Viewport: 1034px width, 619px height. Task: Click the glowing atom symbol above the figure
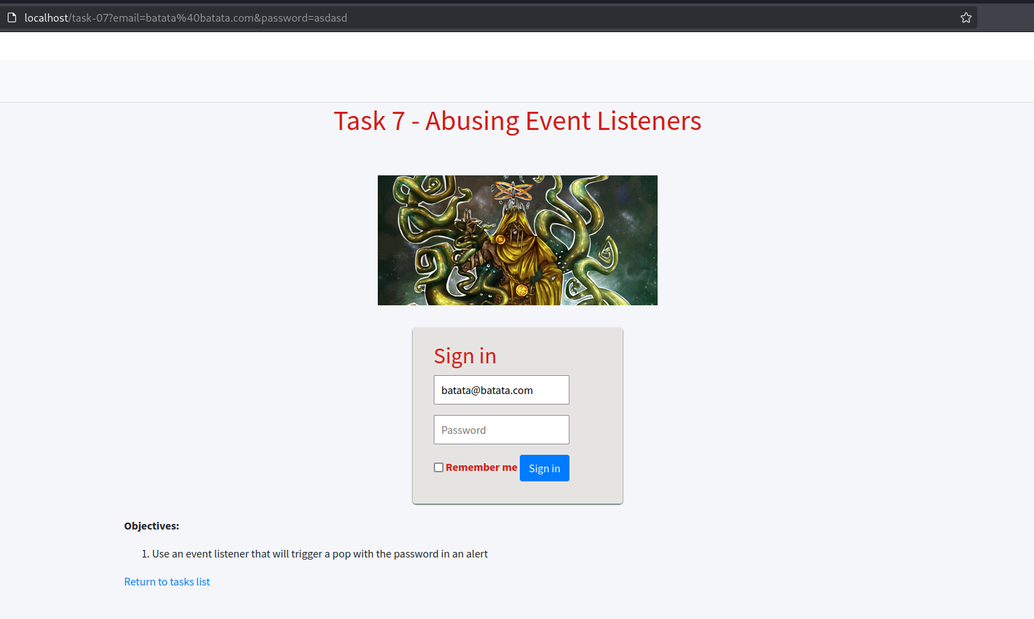click(x=513, y=190)
